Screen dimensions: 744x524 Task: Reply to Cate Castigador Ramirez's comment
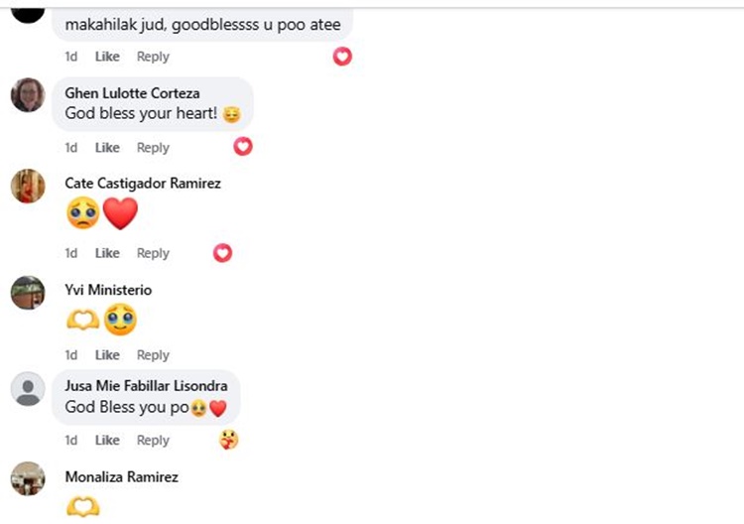point(153,253)
